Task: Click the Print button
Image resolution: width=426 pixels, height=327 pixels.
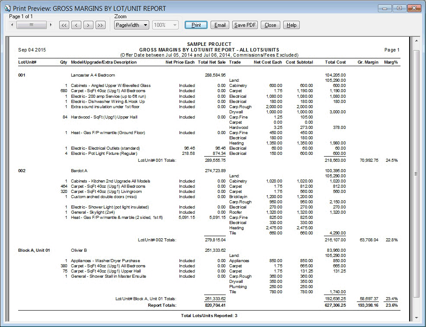Action: [x=196, y=25]
